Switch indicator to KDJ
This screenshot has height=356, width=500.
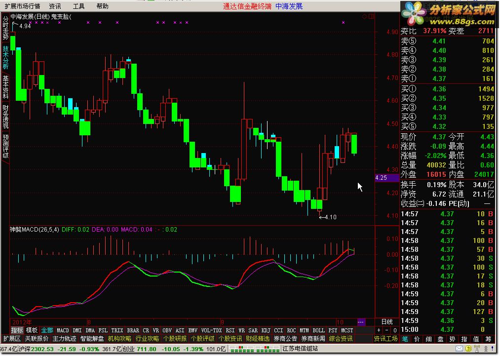pyautogui.click(x=266, y=330)
